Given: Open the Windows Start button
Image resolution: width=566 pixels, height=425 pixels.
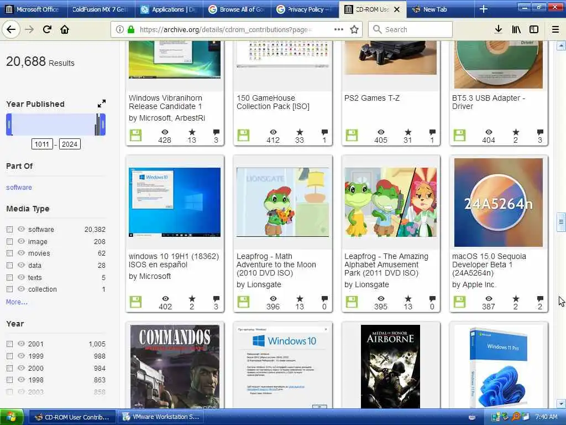Looking at the screenshot, I should click(12, 417).
